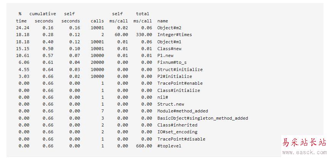This screenshot has width=327, height=158.
Task: Click the Class#new method name
Action: click(x=169, y=49)
